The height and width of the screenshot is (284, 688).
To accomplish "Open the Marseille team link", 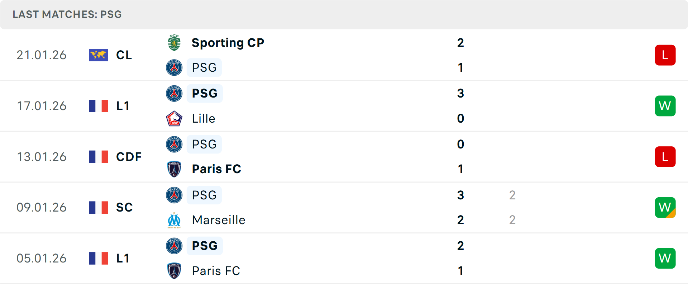I will click(219, 220).
